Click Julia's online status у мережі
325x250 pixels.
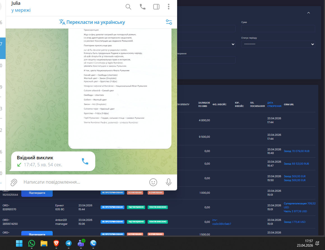pyautogui.click(x=21, y=10)
